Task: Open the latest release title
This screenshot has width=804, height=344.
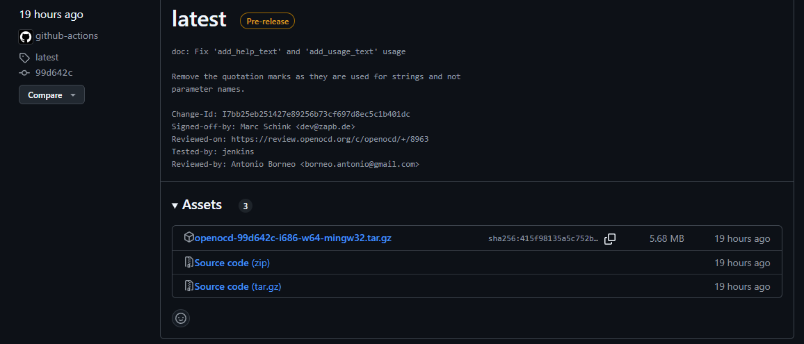Action: click(x=199, y=19)
